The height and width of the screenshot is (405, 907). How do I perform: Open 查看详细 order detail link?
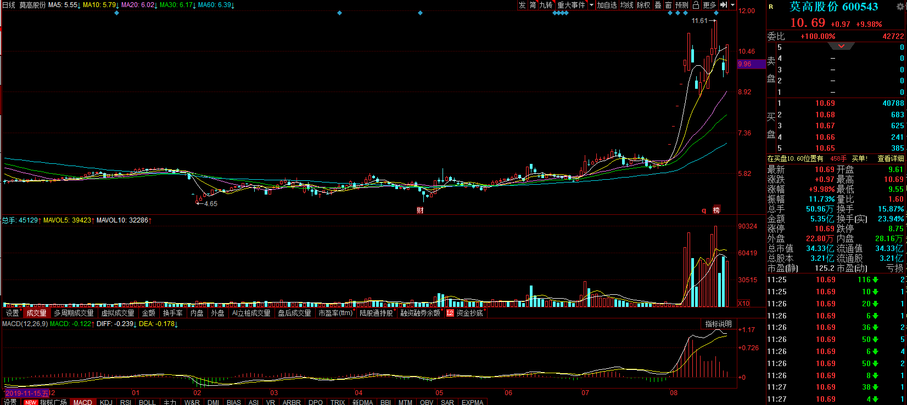(x=891, y=158)
